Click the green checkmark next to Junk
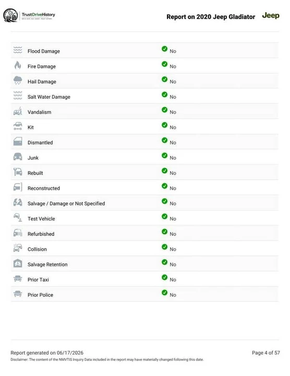The height and width of the screenshot is (376, 290). [164, 156]
